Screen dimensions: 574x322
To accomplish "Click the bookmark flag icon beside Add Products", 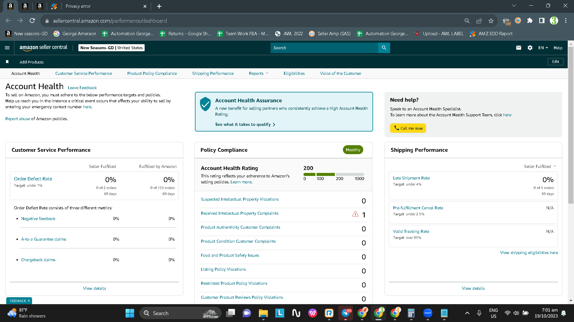I will tap(7, 62).
